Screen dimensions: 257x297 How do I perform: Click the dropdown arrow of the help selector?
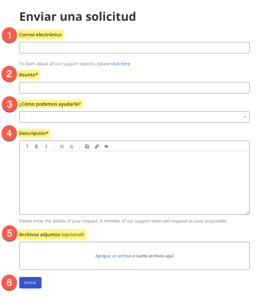tap(245, 117)
